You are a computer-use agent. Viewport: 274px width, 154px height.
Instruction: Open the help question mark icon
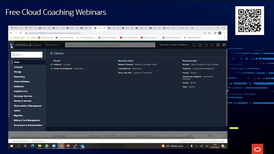tap(212, 45)
